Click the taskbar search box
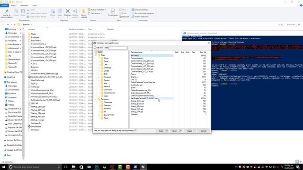303x170 pixels. [x=35, y=167]
